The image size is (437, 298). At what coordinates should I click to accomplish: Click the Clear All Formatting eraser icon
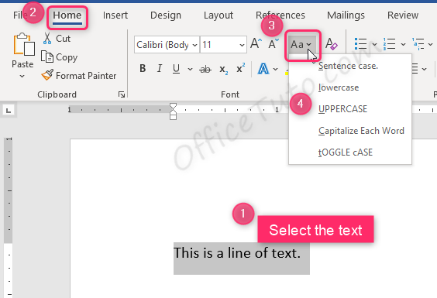coord(331,44)
